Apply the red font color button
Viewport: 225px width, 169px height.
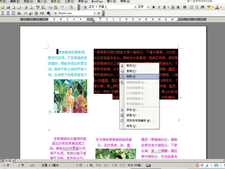[x=217, y=7]
